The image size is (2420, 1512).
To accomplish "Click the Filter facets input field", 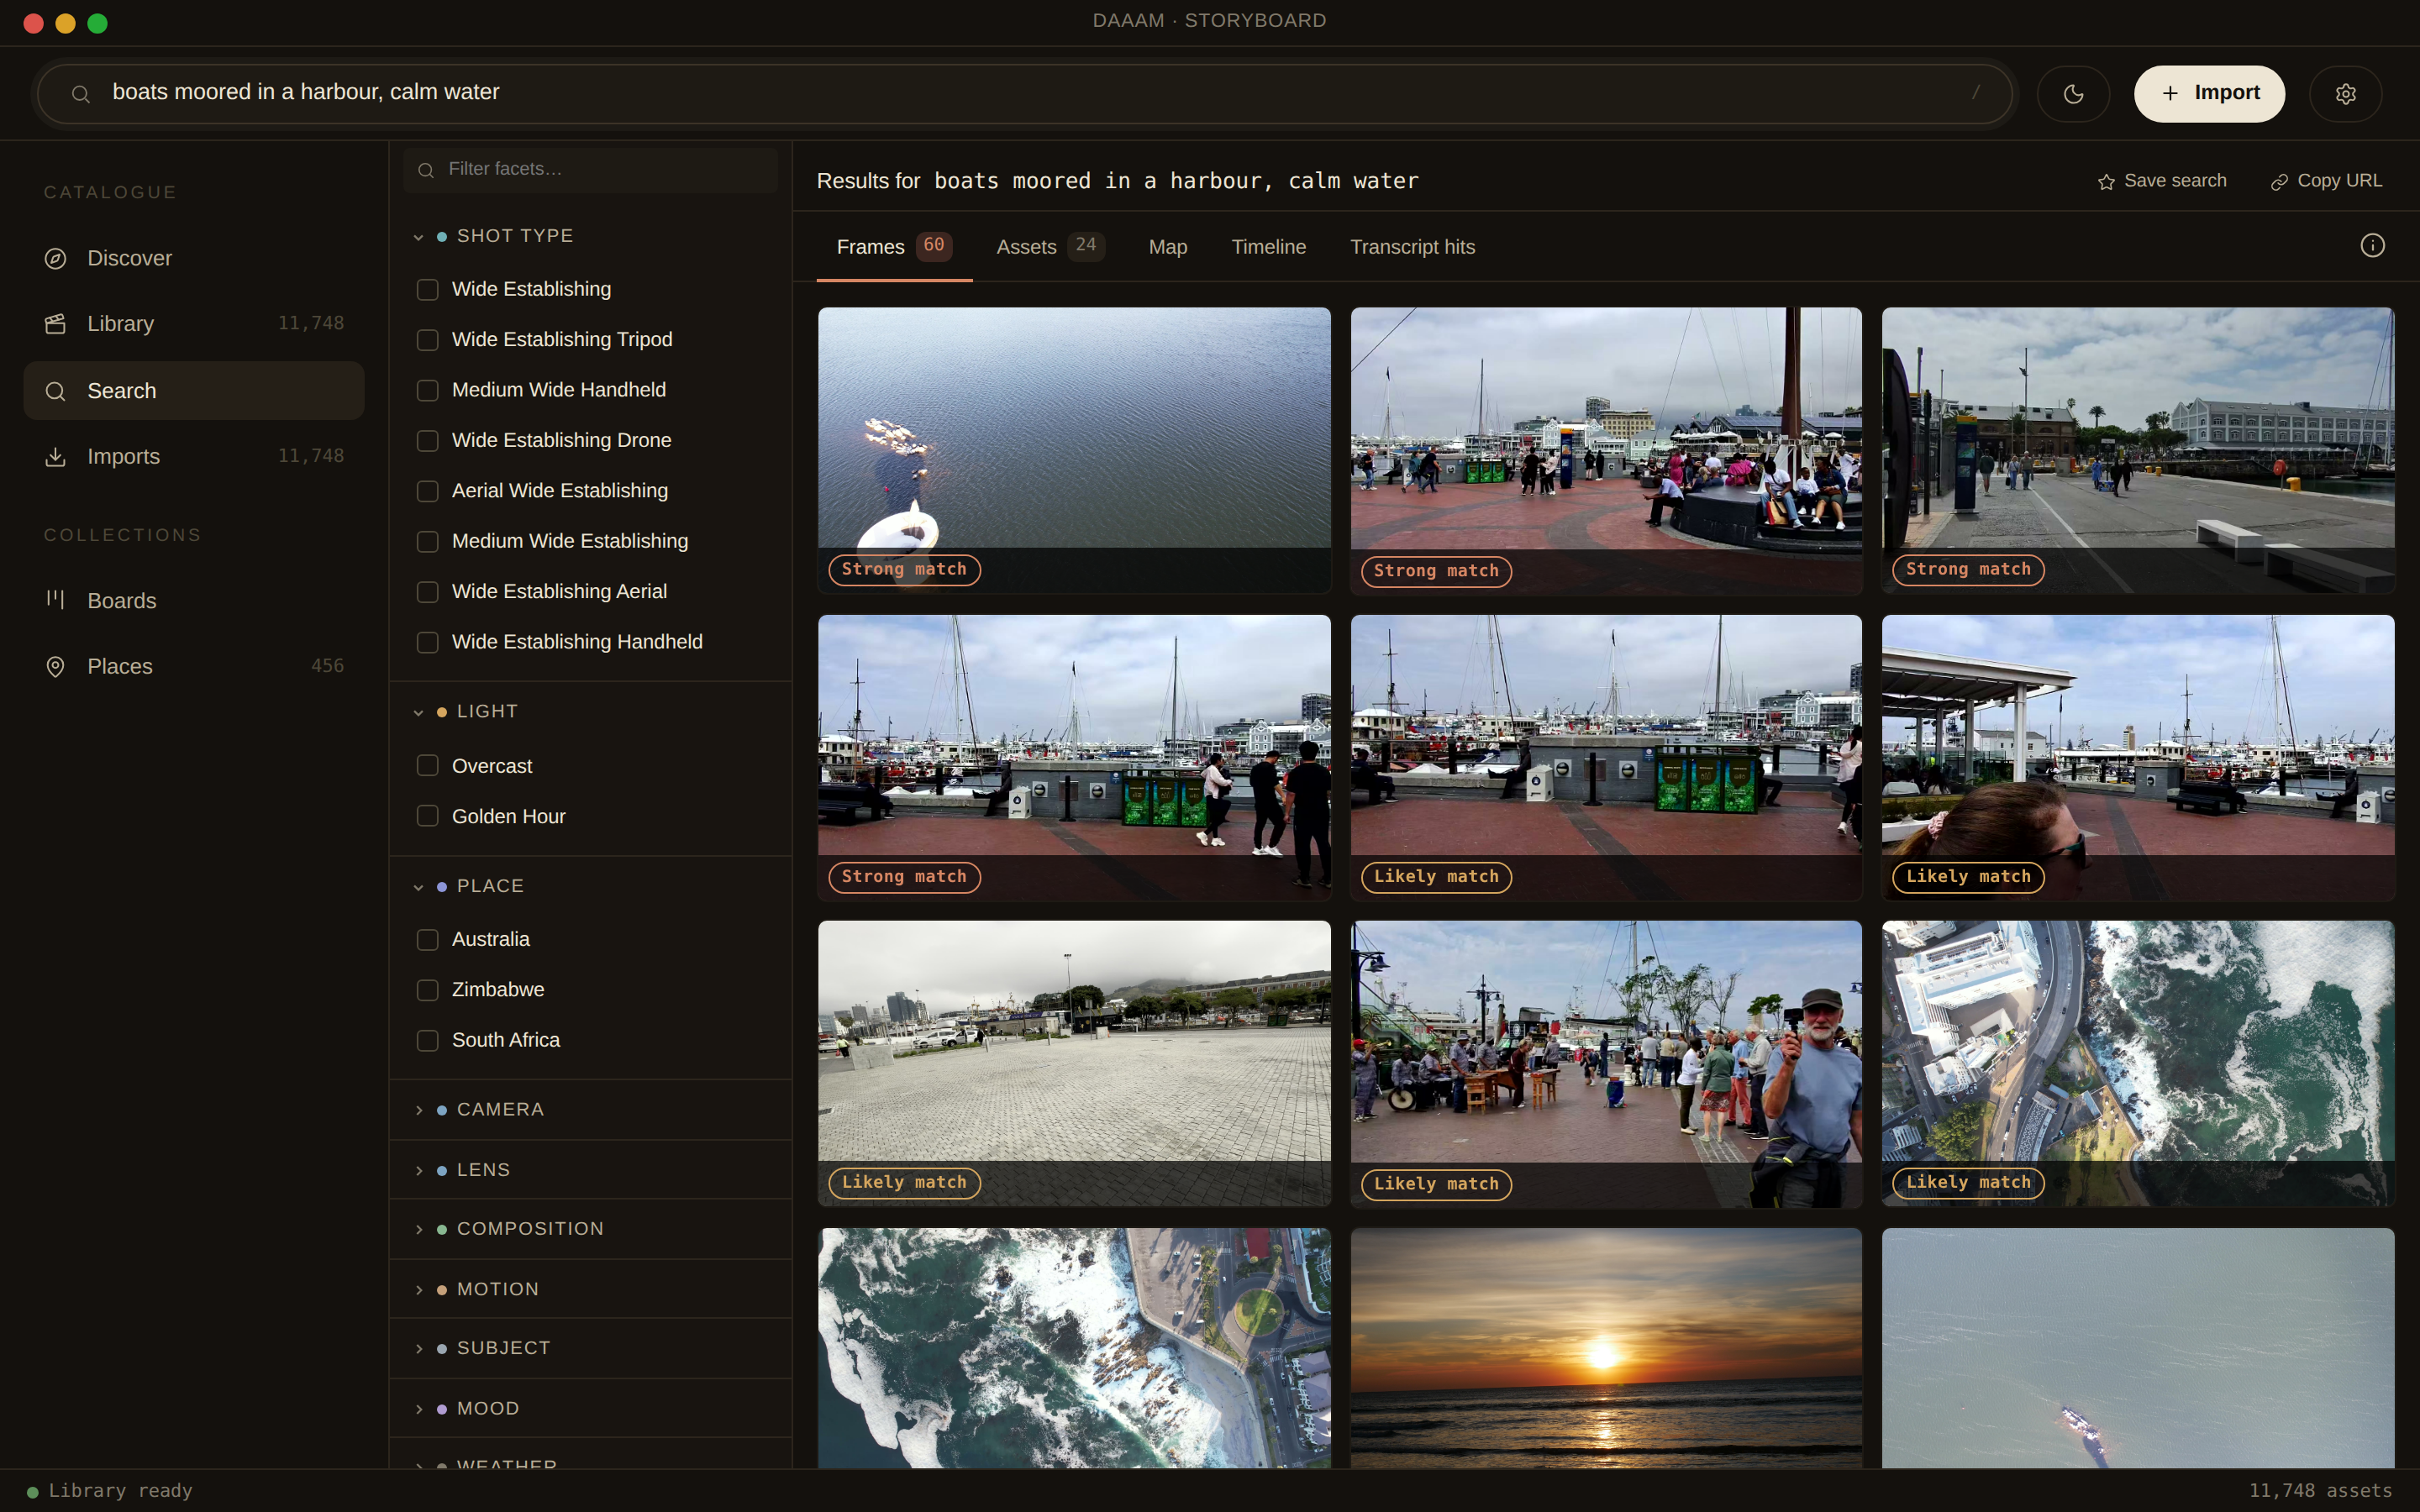I will (590, 170).
